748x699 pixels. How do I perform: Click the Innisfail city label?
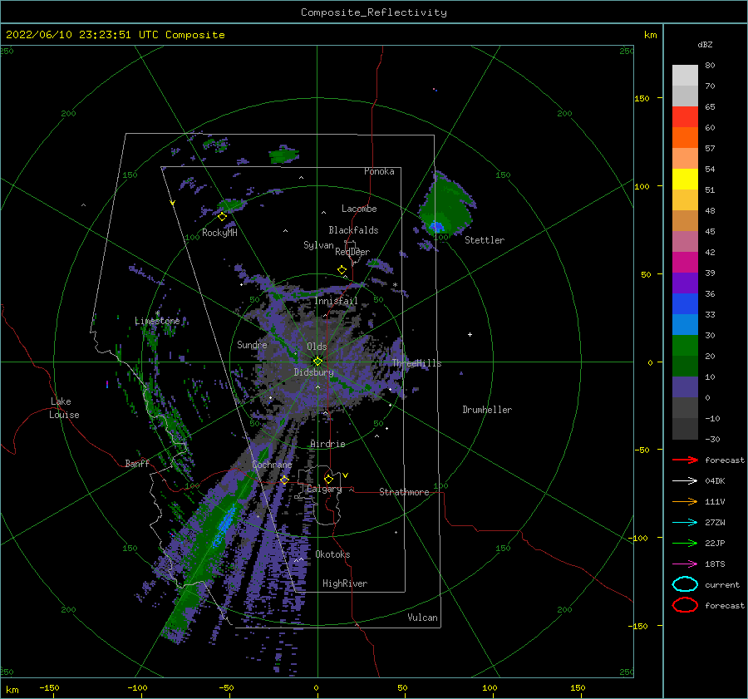(x=336, y=301)
